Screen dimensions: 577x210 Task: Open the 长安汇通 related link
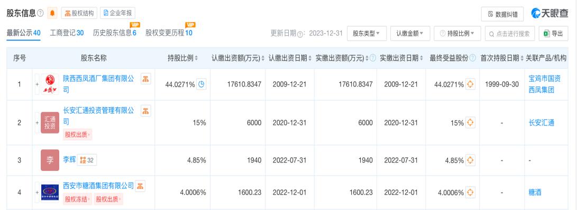[542, 123]
